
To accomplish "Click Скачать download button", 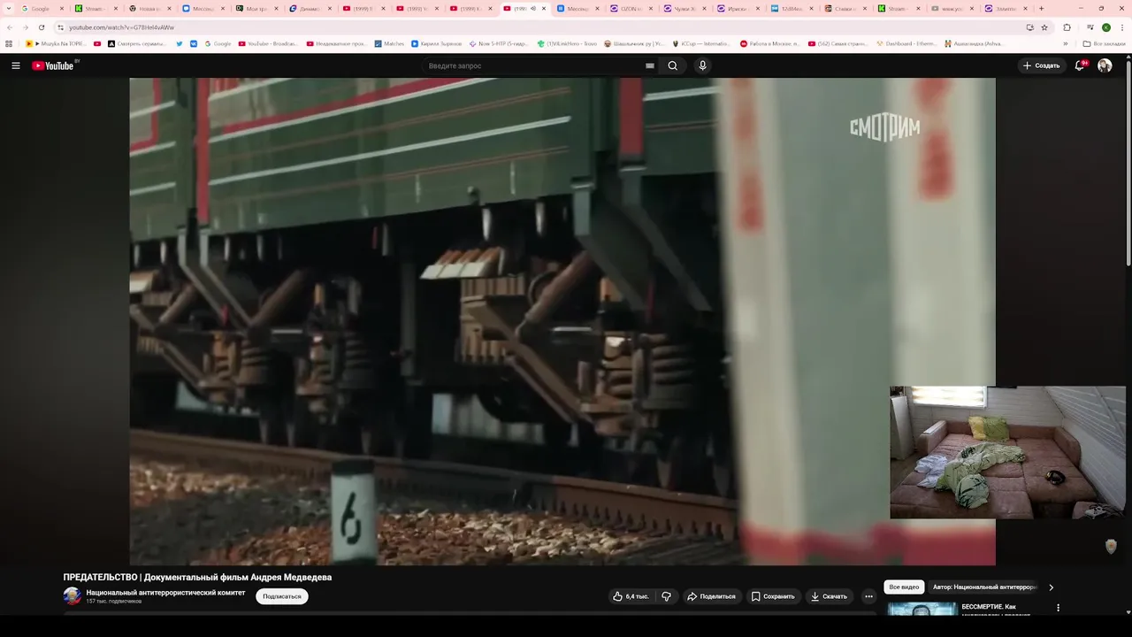I will click(x=830, y=596).
